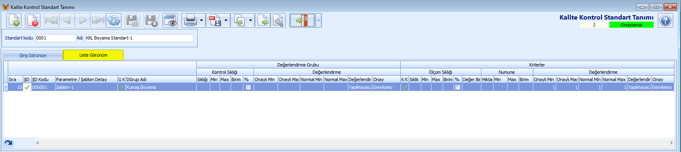Go to the previous record
The height and width of the screenshot is (152, 681).
[67, 20]
